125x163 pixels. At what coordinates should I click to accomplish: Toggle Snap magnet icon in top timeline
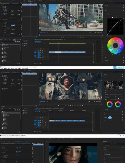(x=37, y=43)
